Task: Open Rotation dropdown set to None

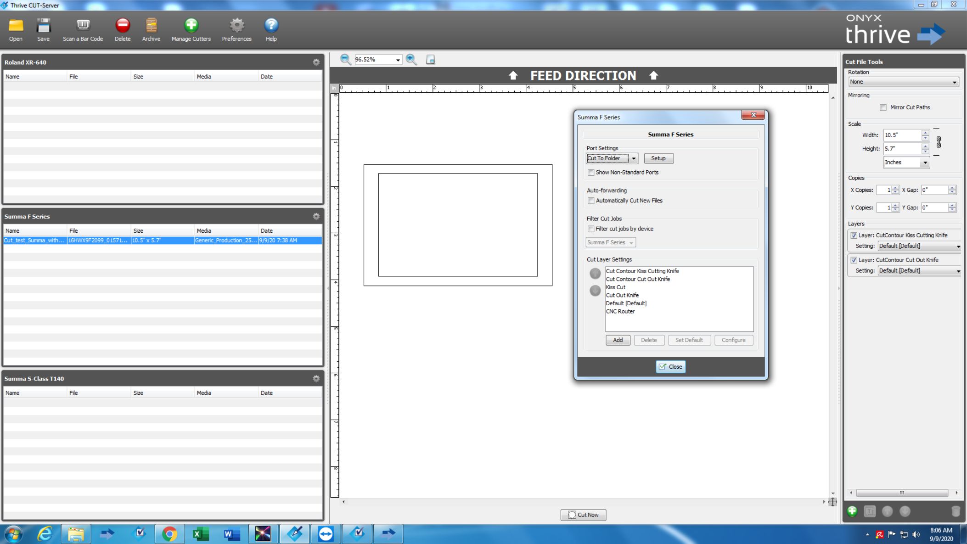Action: (903, 82)
